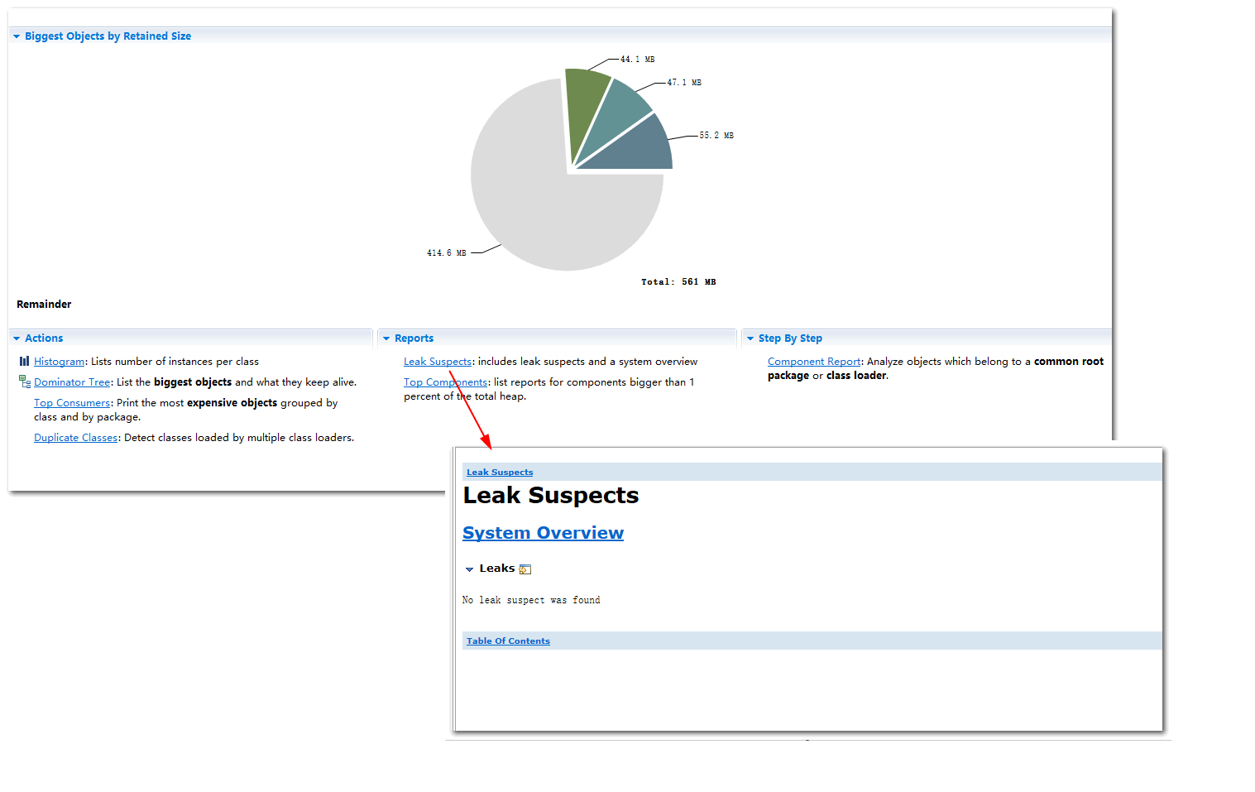This screenshot has width=1255, height=792.
Task: Collapse the Step By Step section
Action: click(750, 338)
